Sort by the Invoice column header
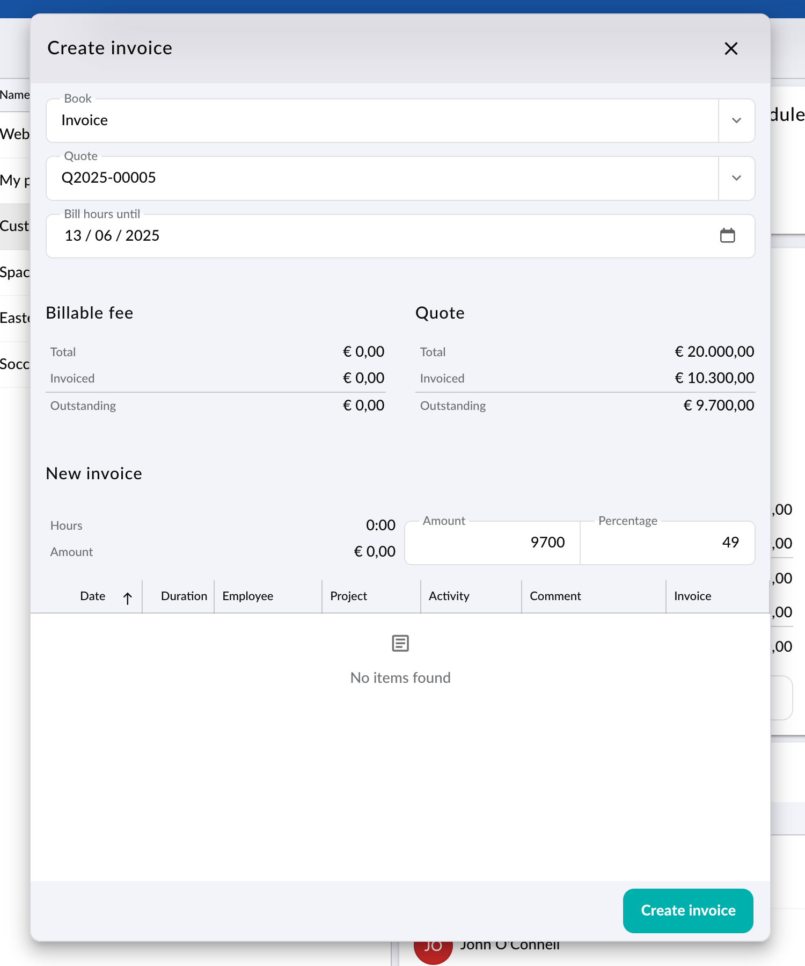Image resolution: width=805 pixels, height=966 pixels. 692,596
